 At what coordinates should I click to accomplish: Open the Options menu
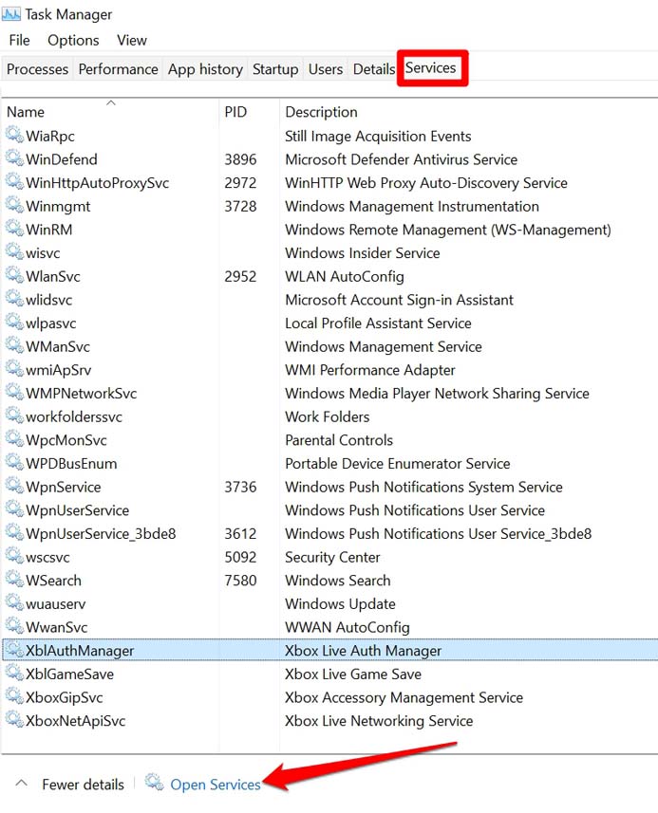tap(73, 41)
